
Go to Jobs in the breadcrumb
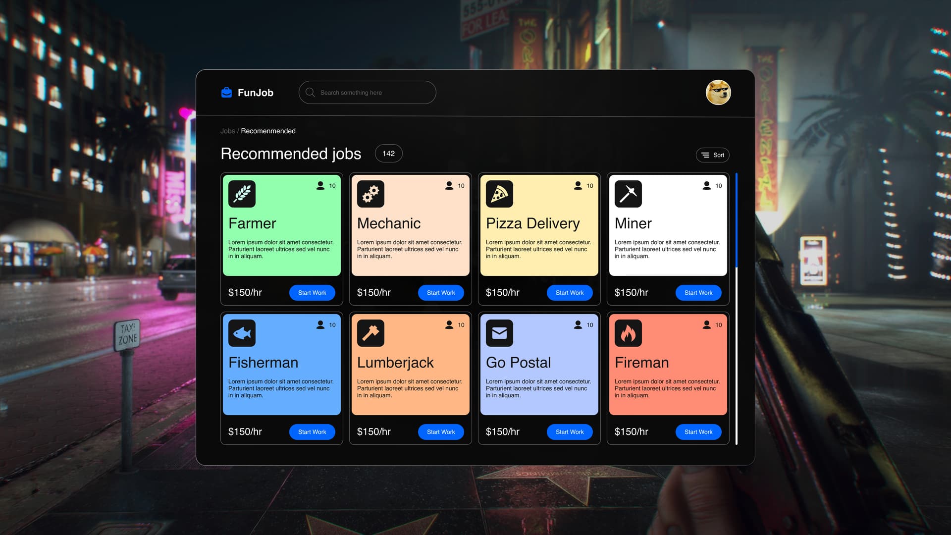tap(227, 131)
